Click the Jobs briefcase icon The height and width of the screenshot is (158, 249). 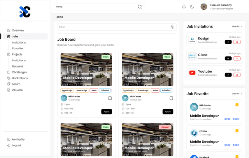coord(9,36)
